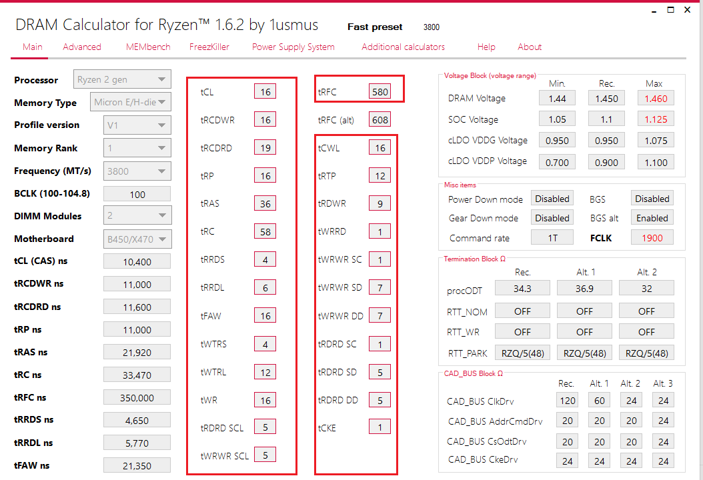Expand the Motherboard dropdown

point(137,239)
